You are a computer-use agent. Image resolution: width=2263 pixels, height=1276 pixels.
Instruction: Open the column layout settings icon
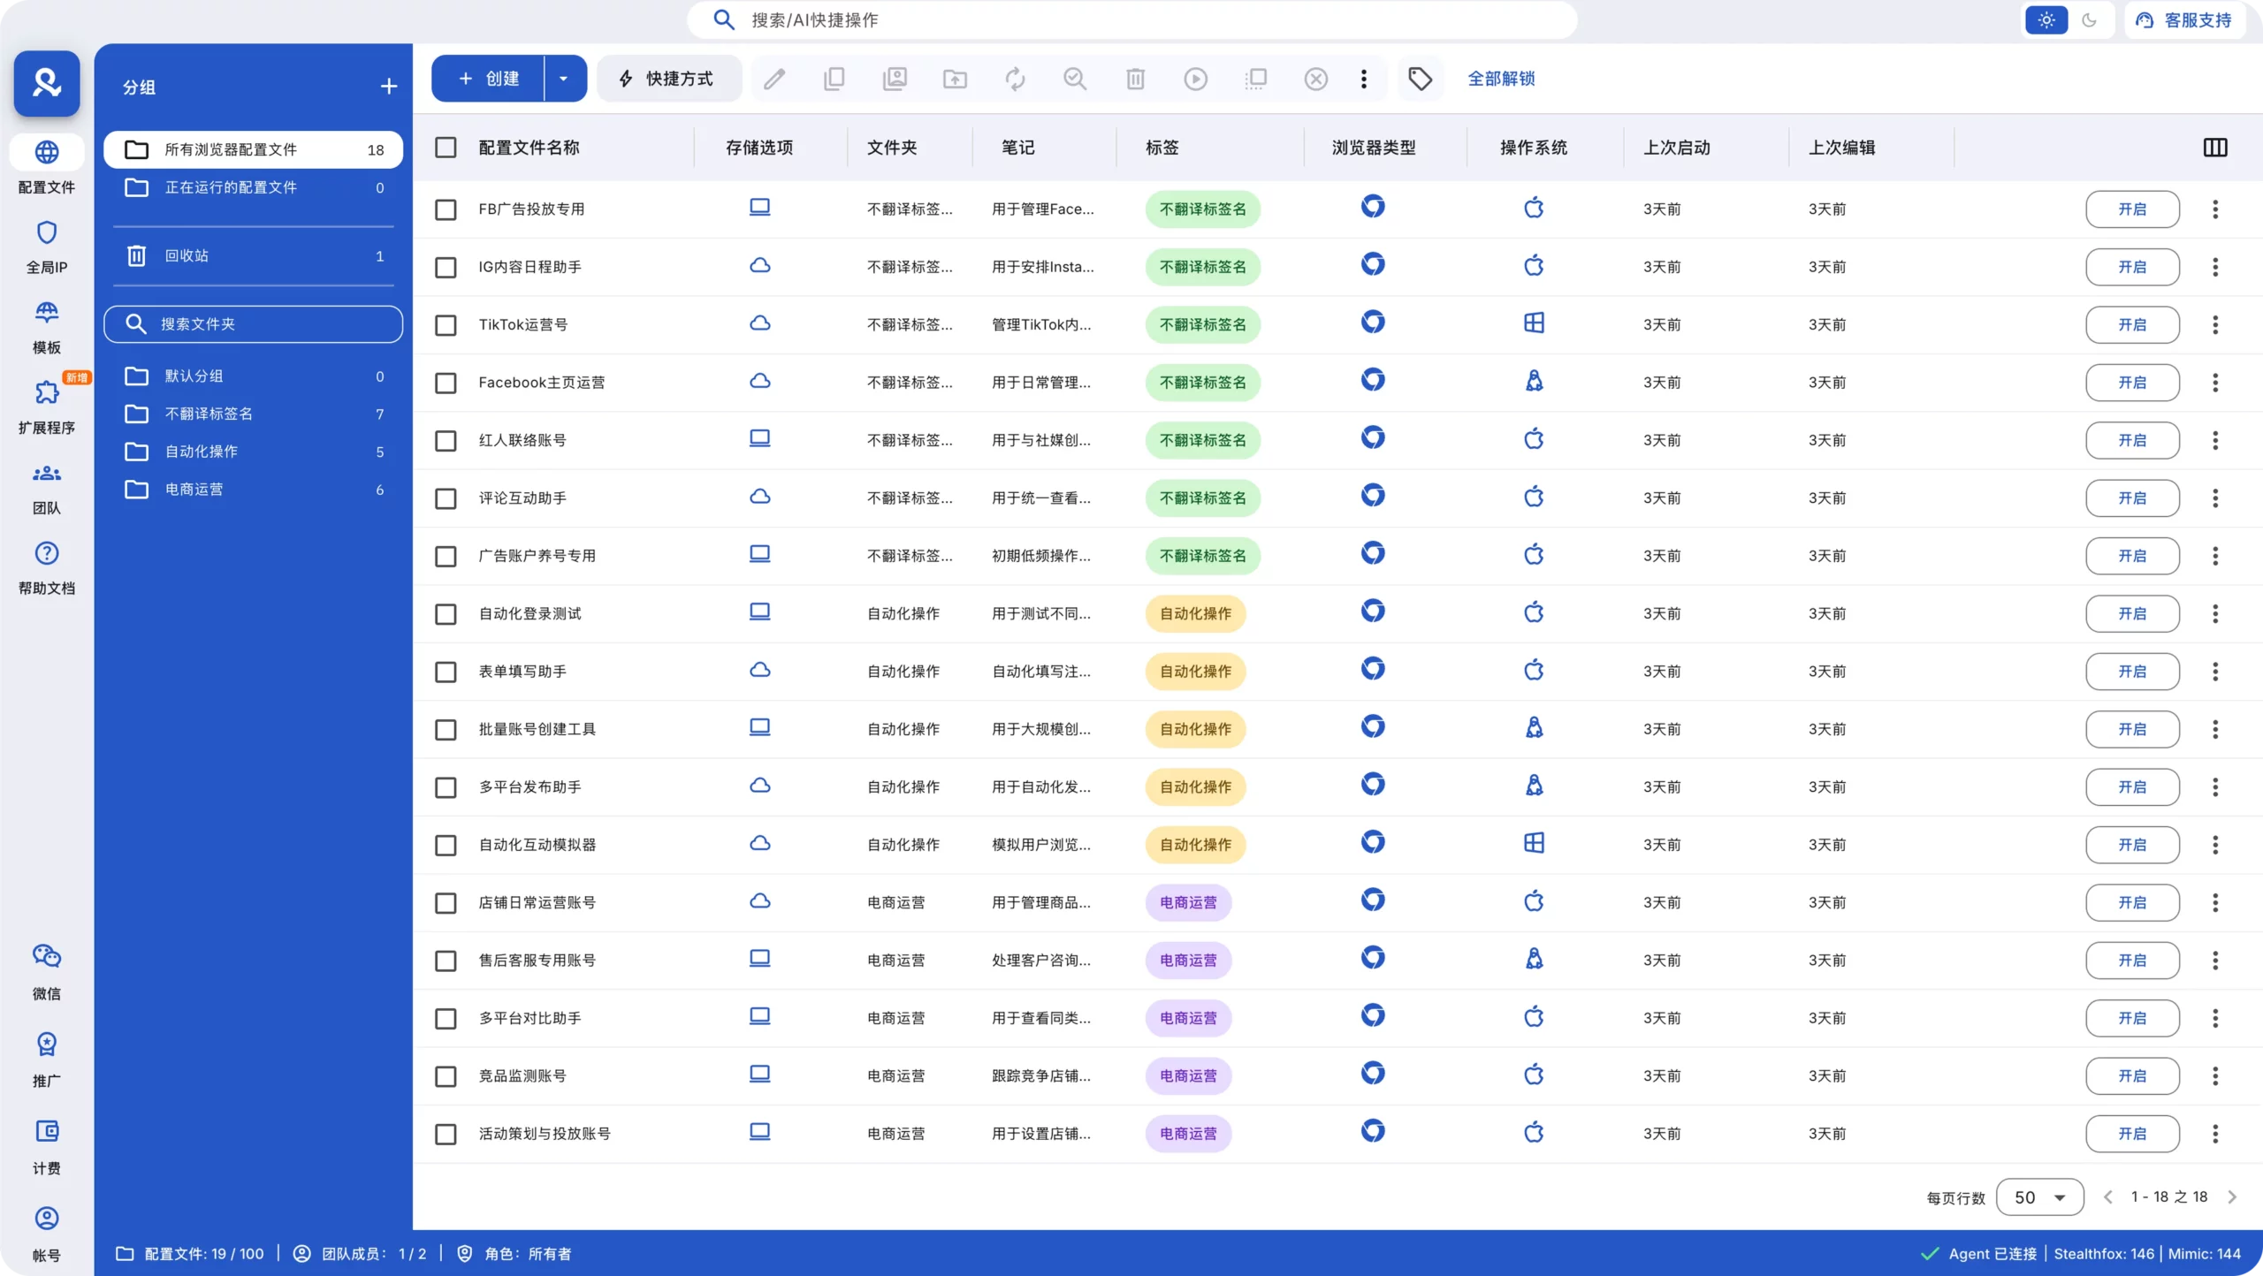(2214, 148)
